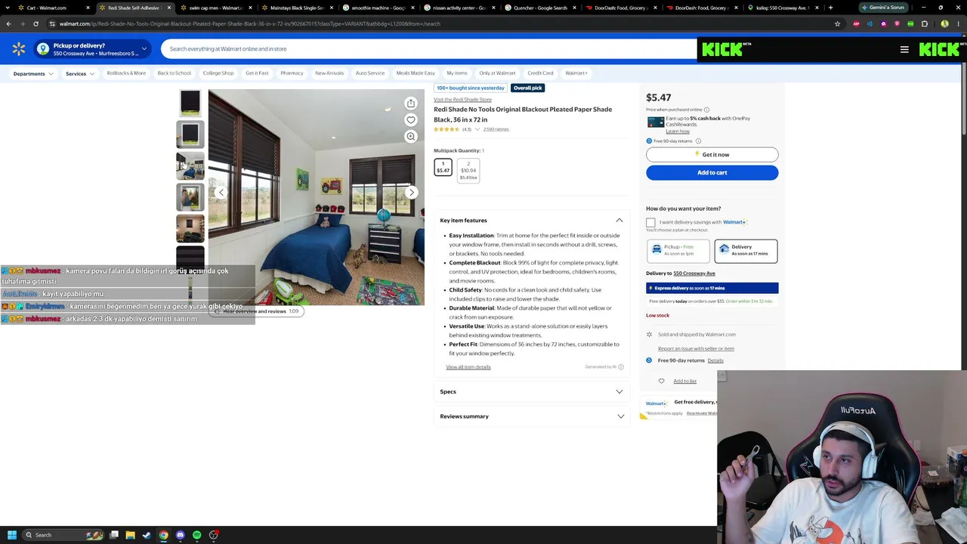Open the 2,590 ratings link

[x=496, y=129]
